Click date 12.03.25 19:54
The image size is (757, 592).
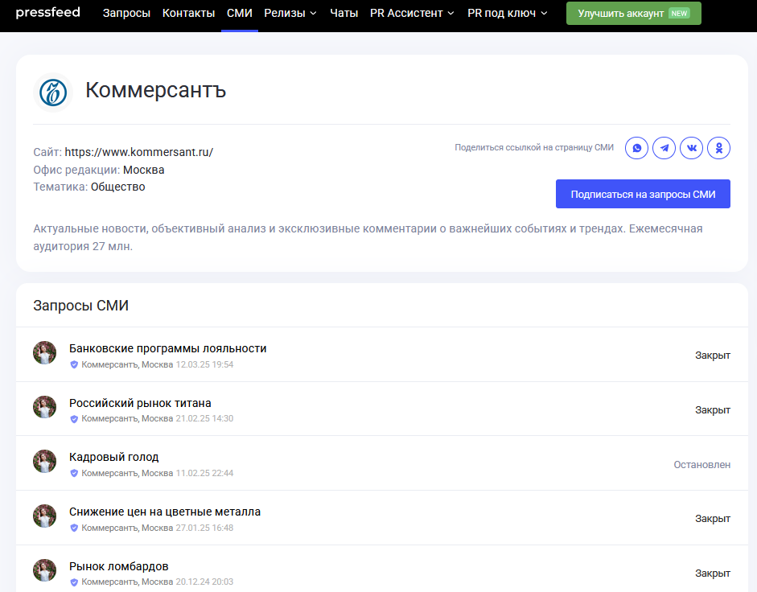pyautogui.click(x=204, y=364)
